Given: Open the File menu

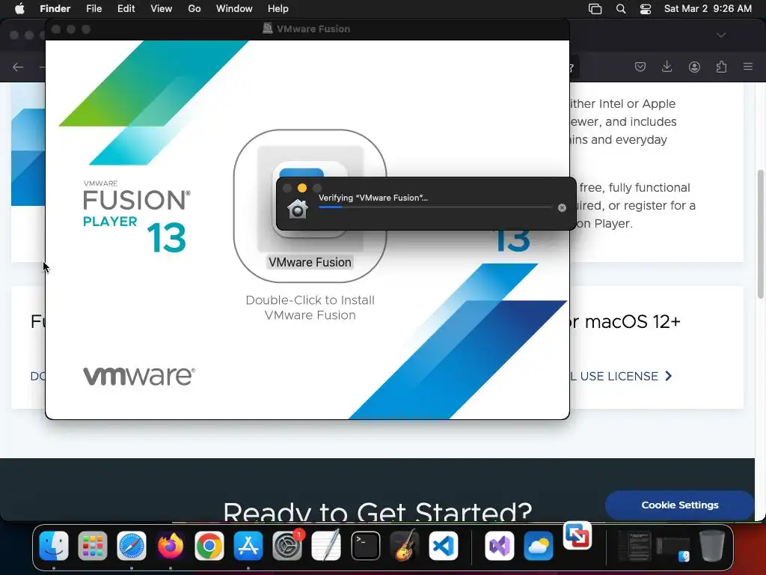Looking at the screenshot, I should pos(94,9).
